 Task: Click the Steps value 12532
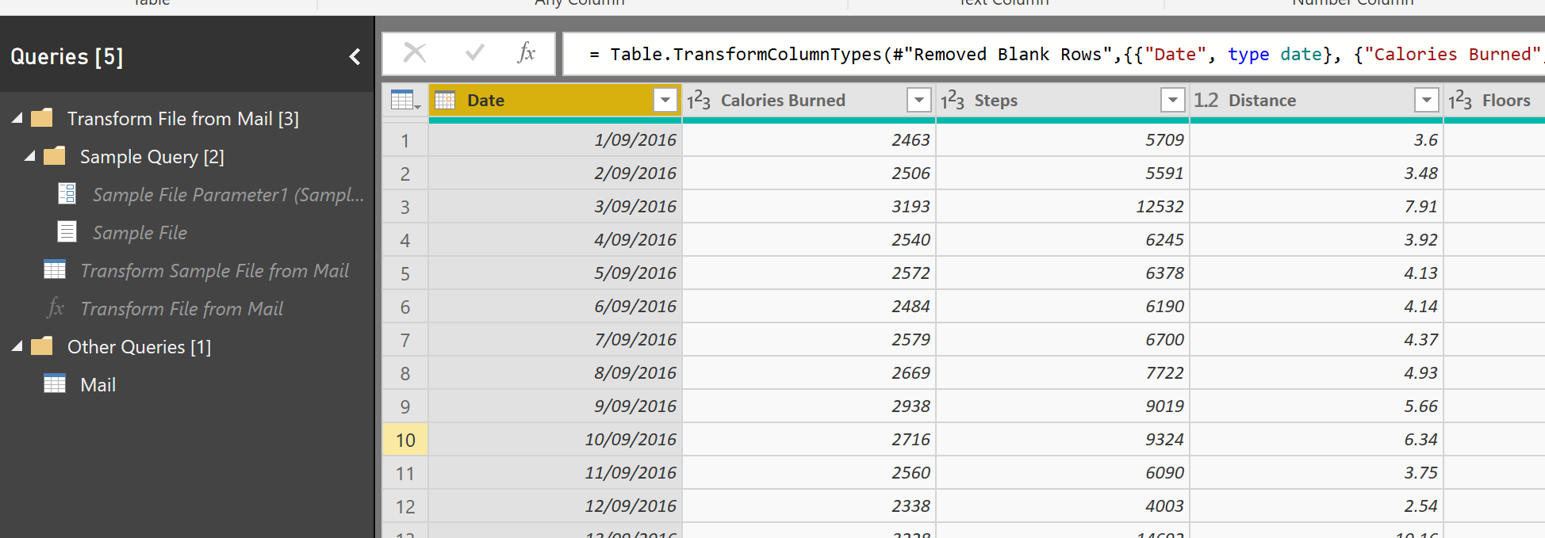tap(1063, 207)
